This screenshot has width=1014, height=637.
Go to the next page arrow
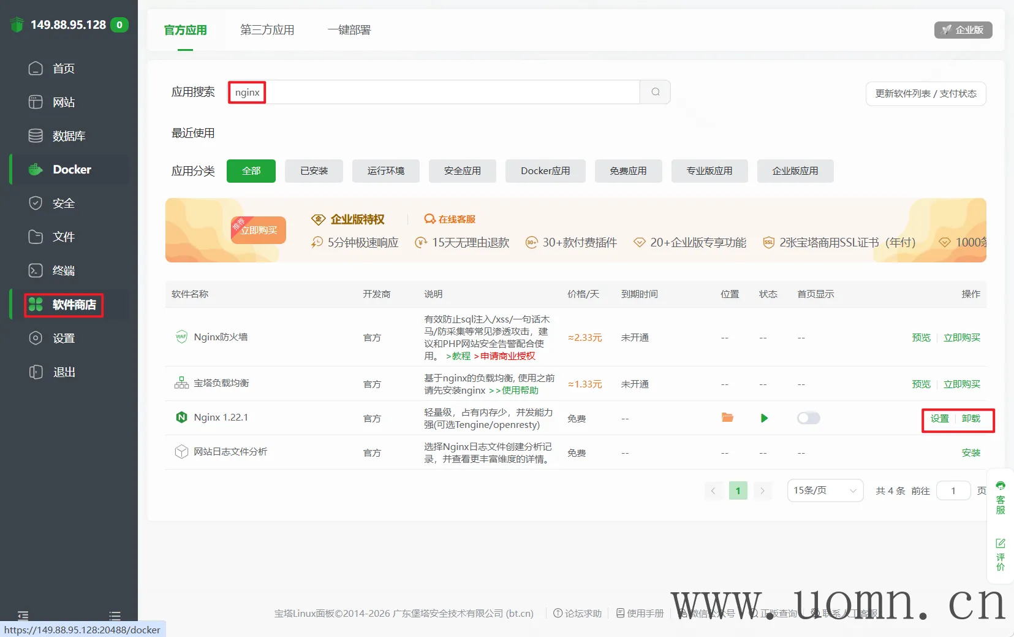(x=762, y=490)
